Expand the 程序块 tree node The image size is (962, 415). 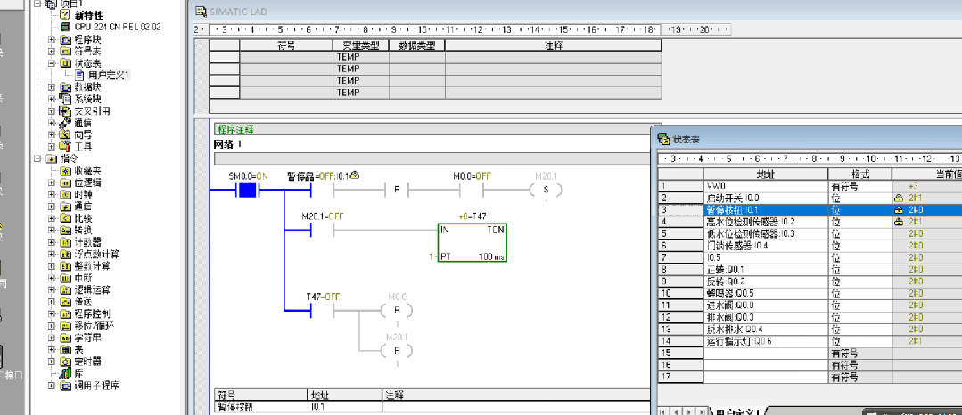tap(52, 39)
